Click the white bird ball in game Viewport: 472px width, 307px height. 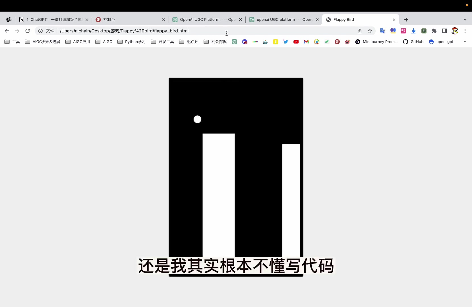click(197, 119)
